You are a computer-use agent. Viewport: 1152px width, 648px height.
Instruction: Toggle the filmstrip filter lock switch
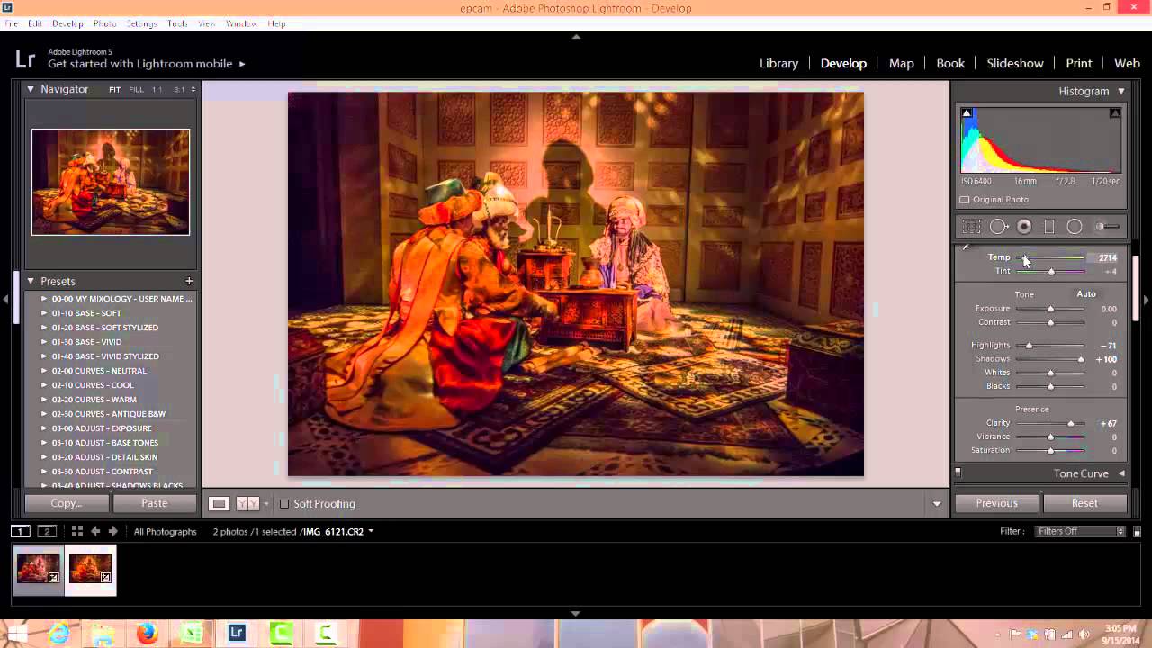point(1138,531)
